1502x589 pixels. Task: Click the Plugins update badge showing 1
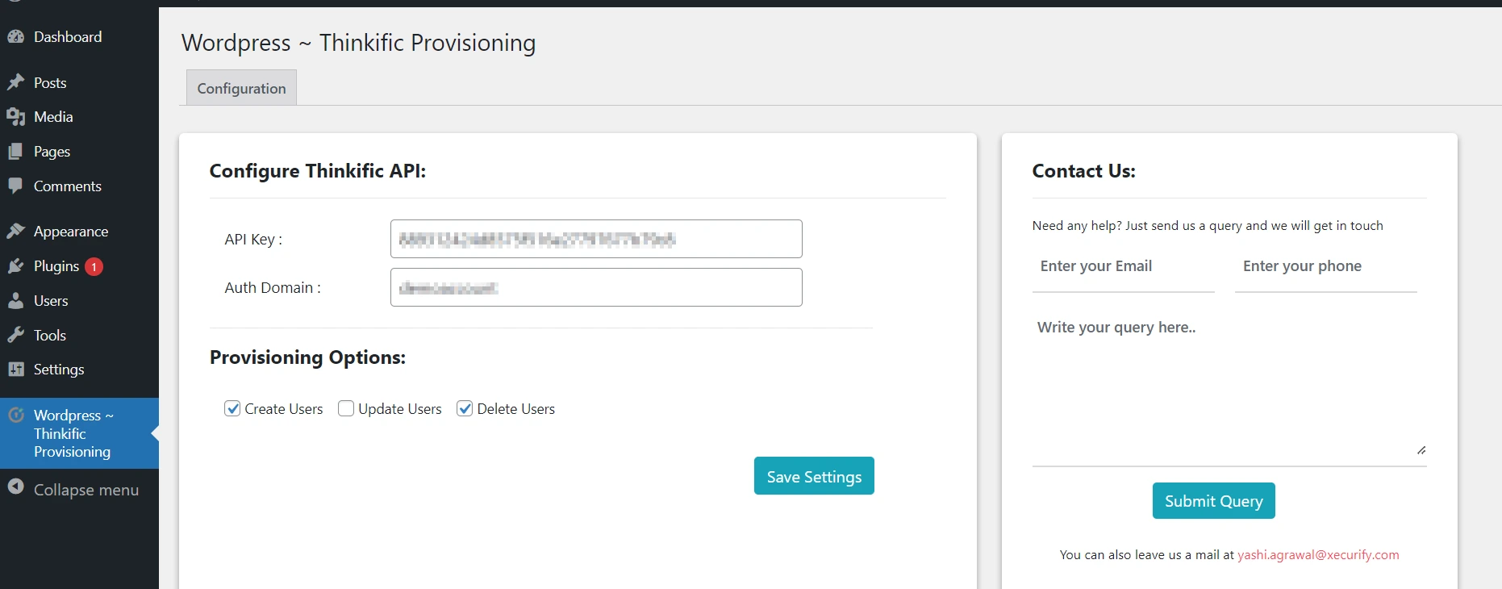[x=94, y=266]
